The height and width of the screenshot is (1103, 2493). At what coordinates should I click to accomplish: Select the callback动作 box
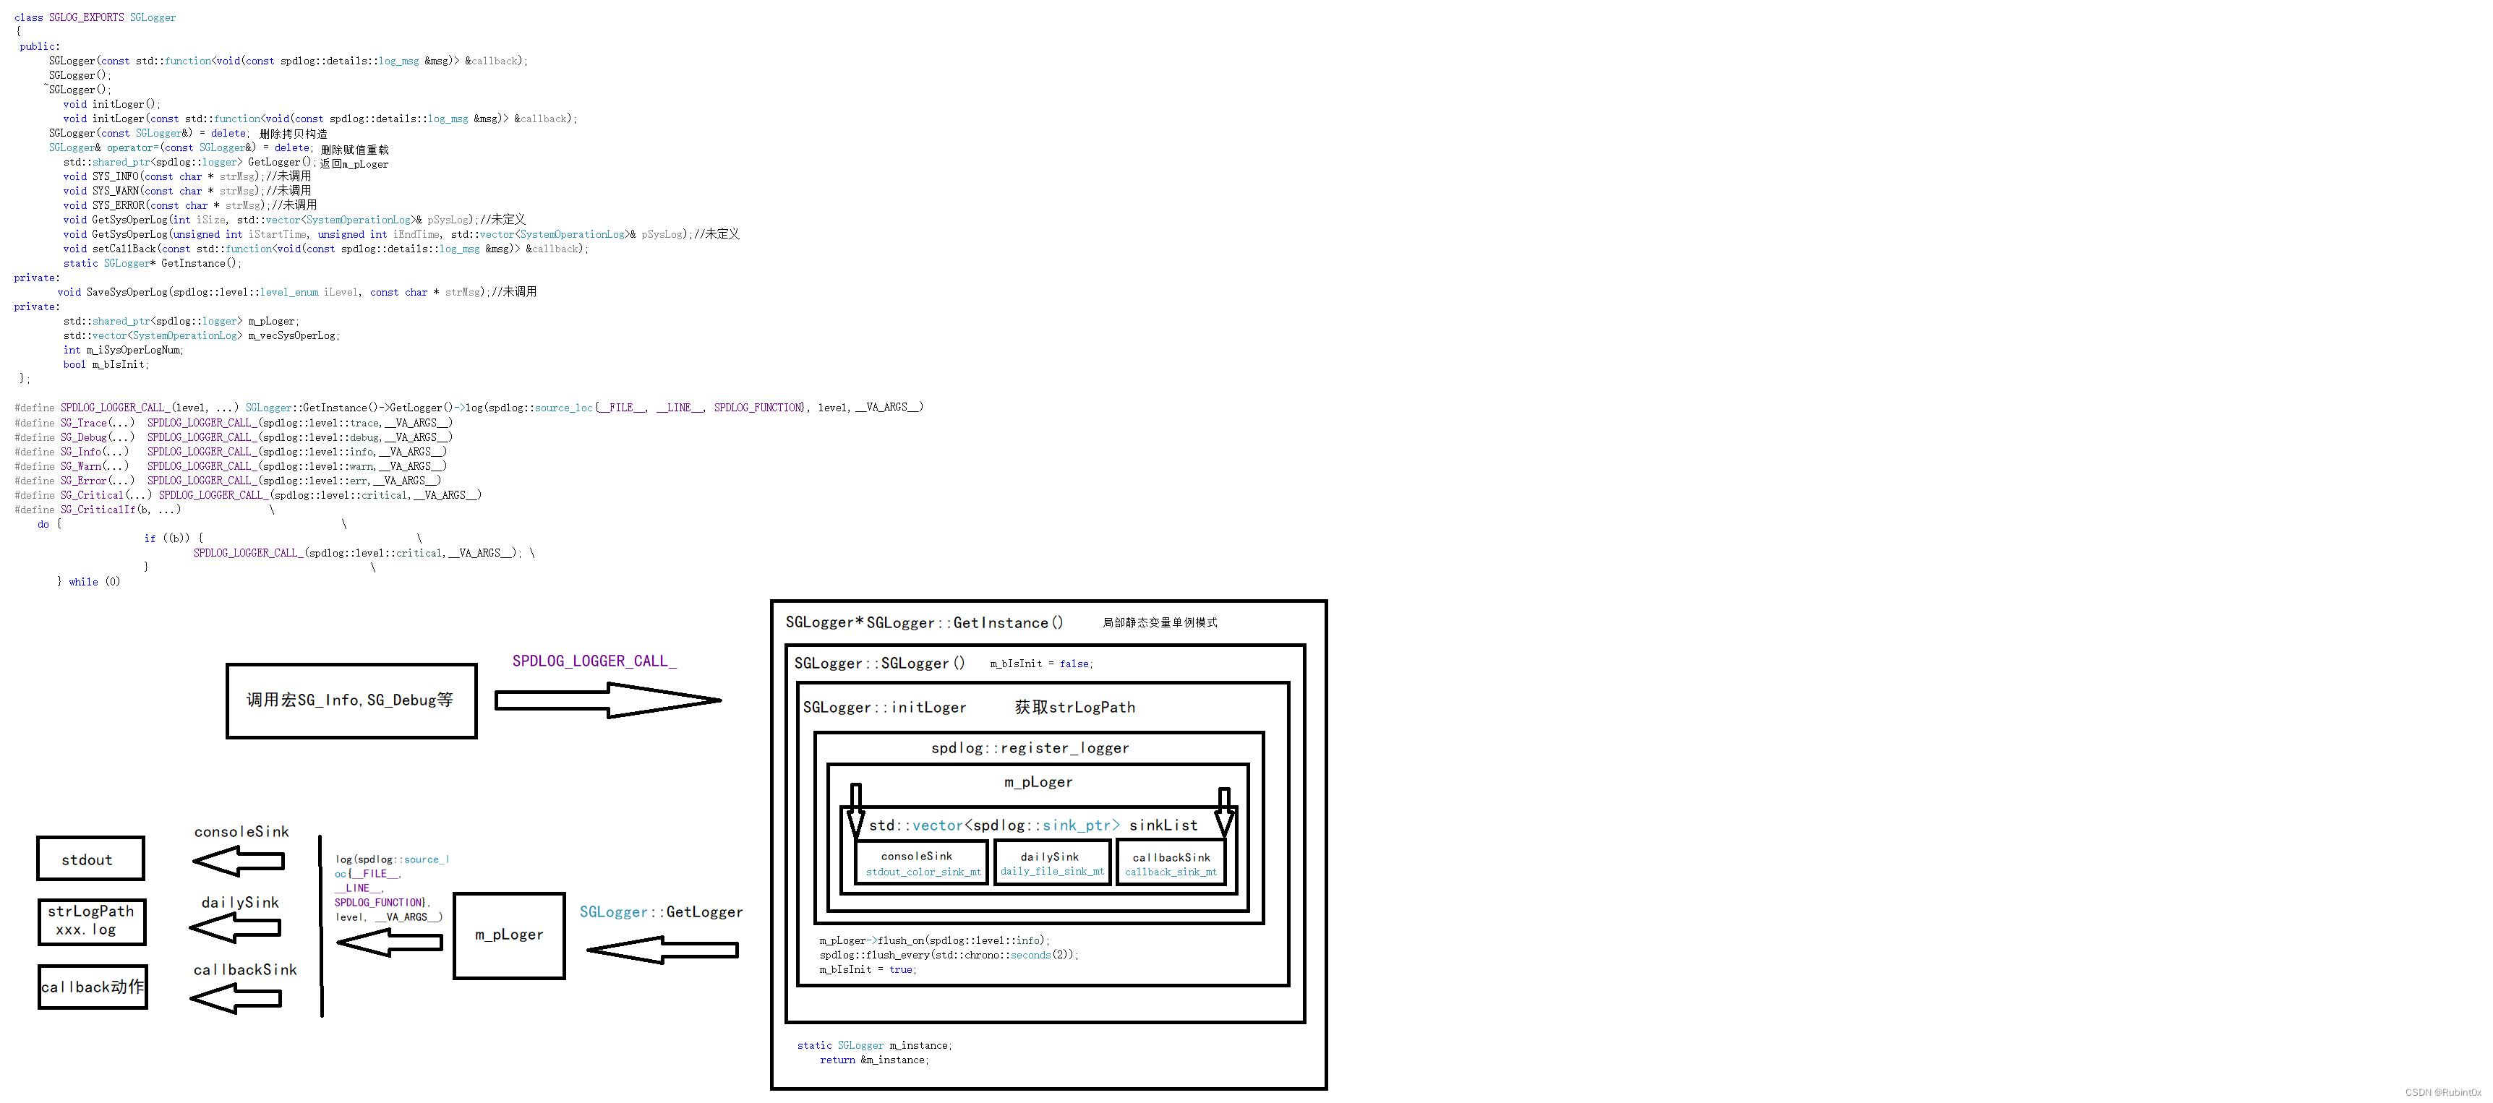click(93, 987)
